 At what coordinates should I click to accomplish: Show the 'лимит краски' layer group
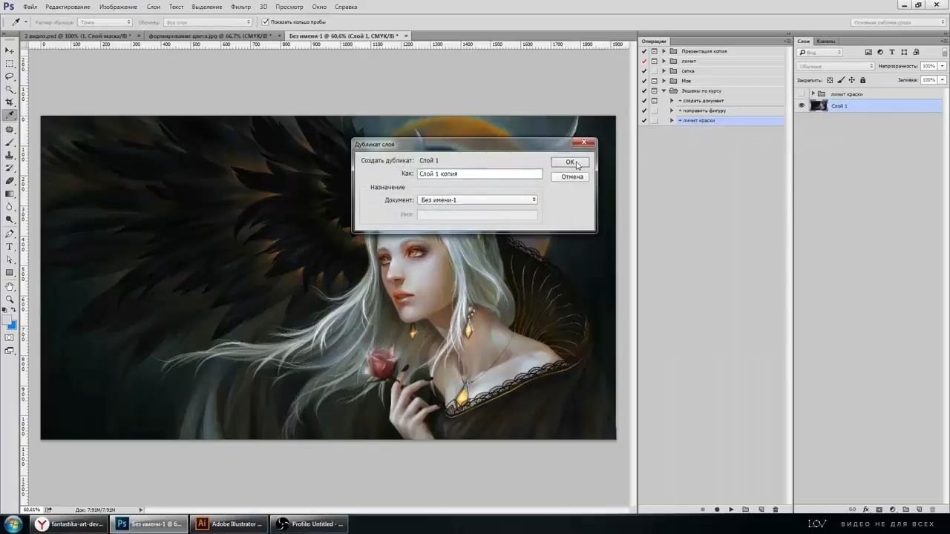[x=801, y=94]
